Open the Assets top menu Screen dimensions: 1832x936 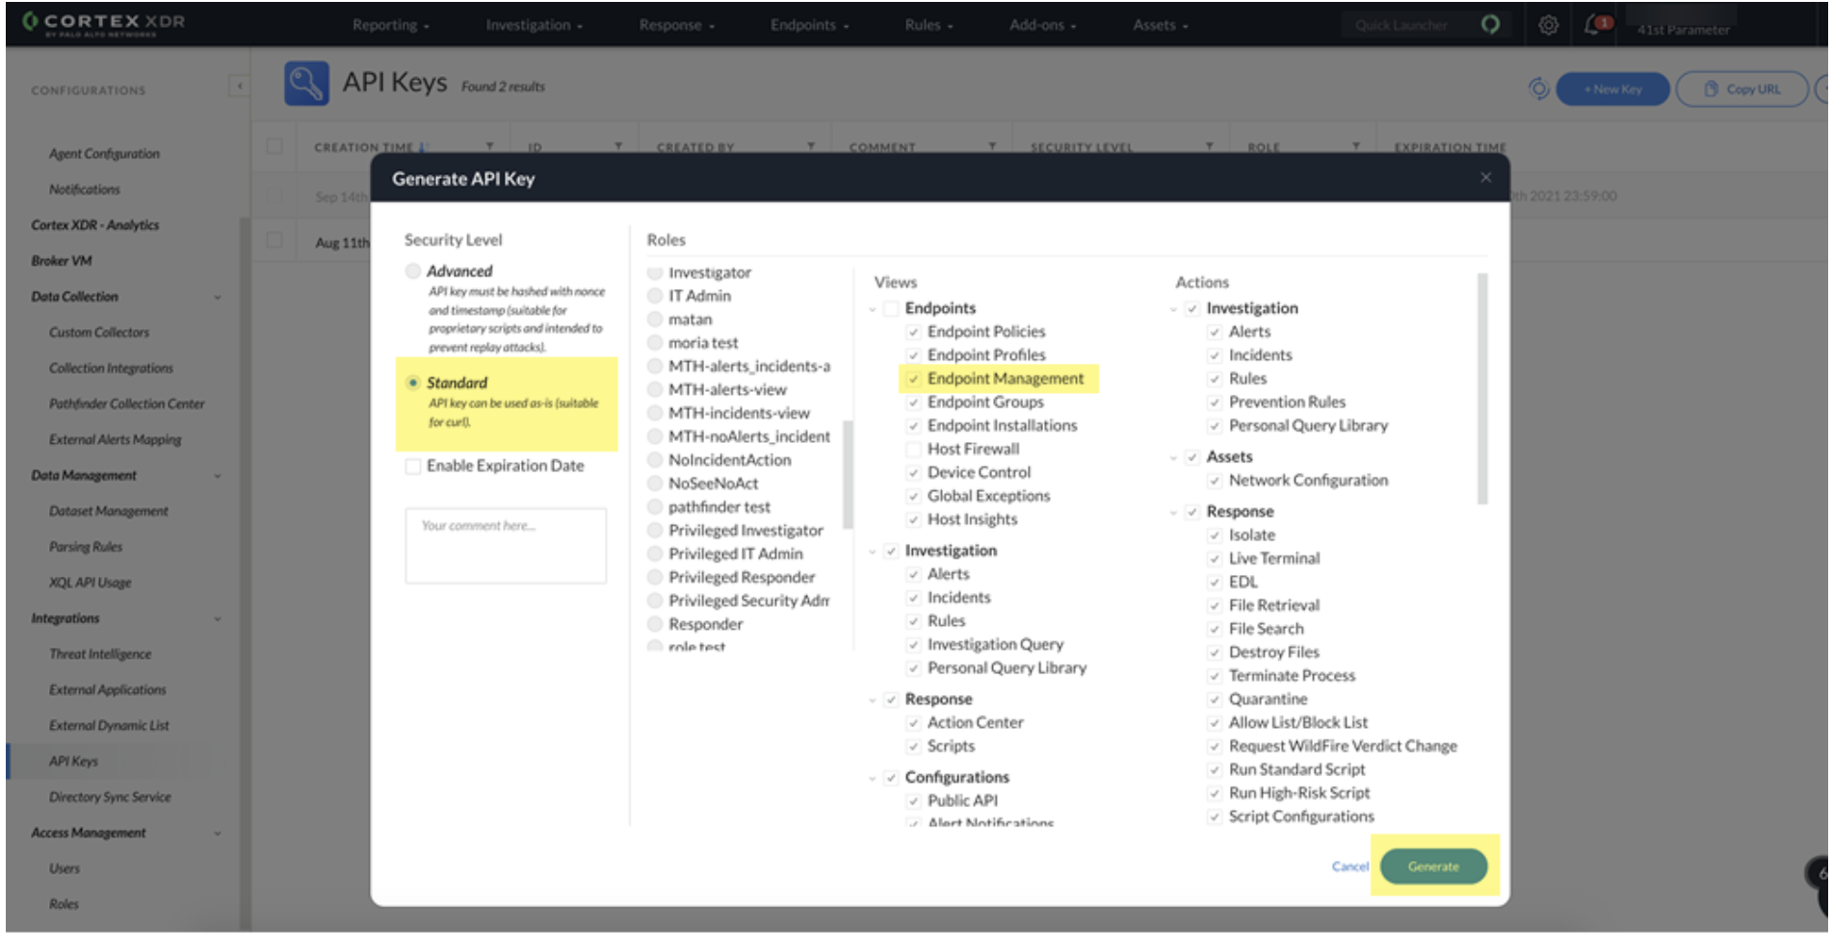tap(1160, 25)
